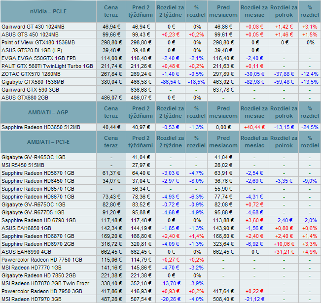Screen dimensions: 321x303
Task: Select the 338,40 € current price cell
Action: [111, 283]
